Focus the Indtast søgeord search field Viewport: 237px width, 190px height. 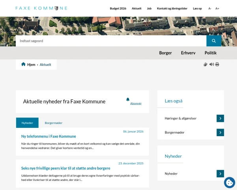(111, 41)
